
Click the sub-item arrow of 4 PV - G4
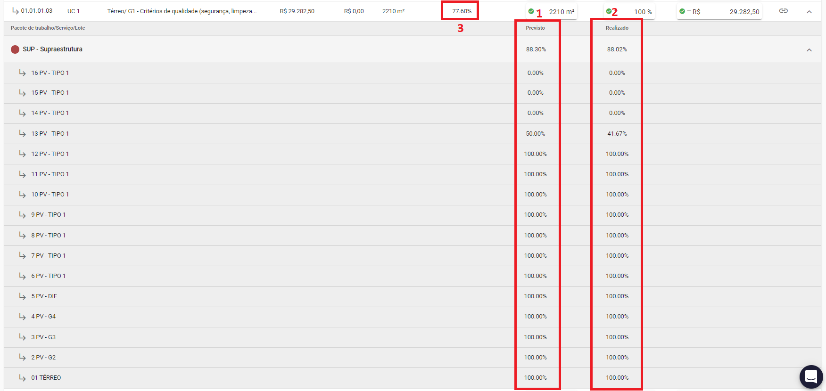click(22, 316)
